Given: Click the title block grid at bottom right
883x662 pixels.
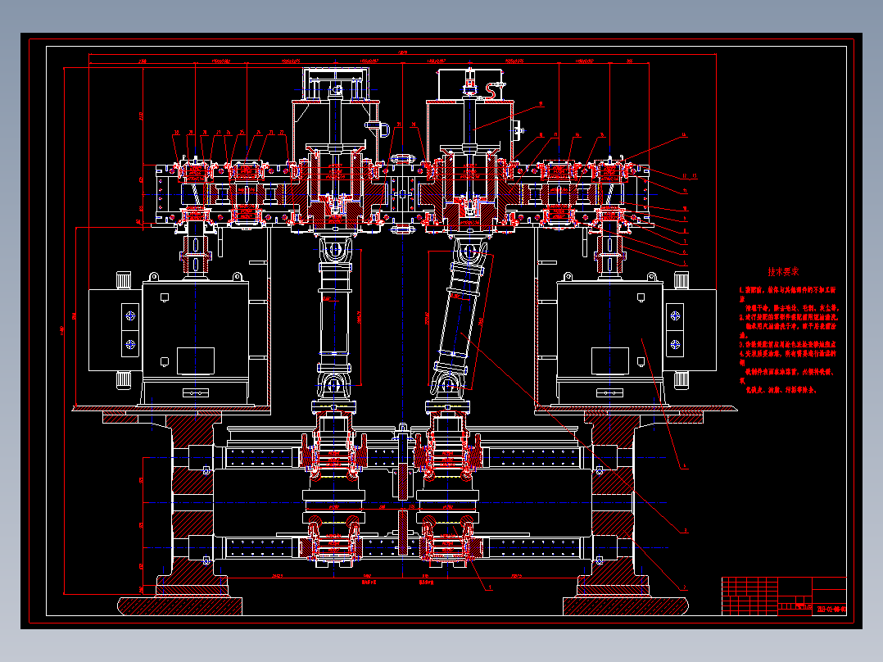Looking at the screenshot, I should (784, 596).
